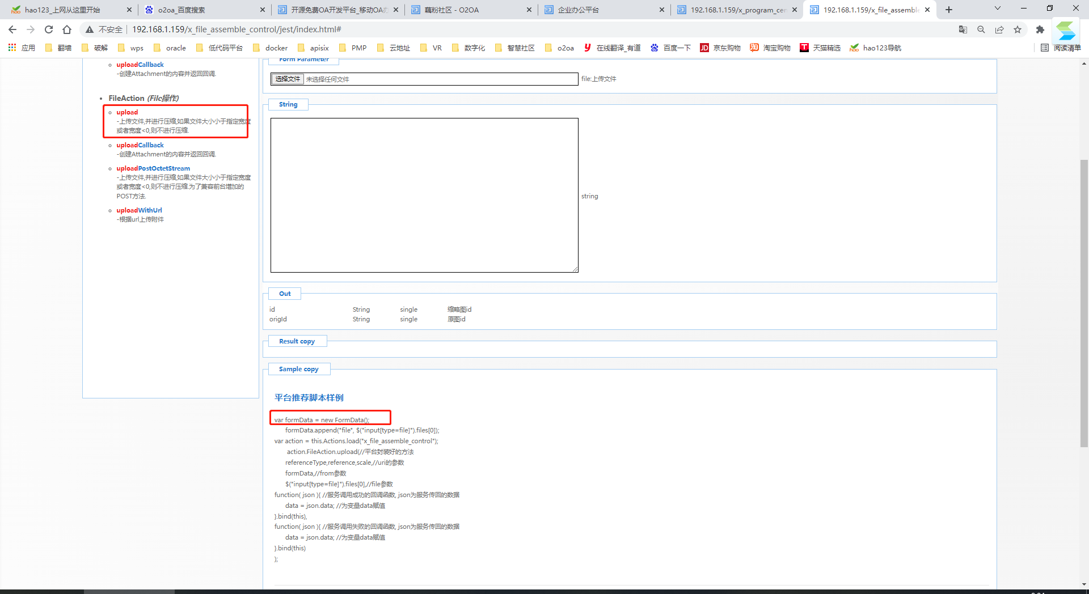Open the oracle bookmark folder
Viewport: 1089px width, 594px height.
point(170,48)
